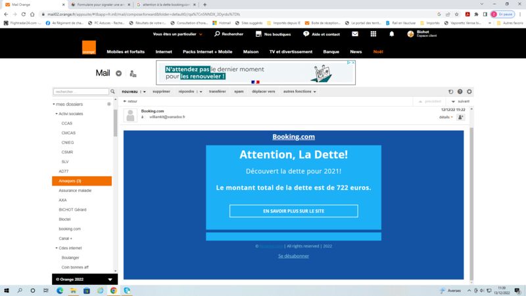
Task: Click the sender avatar of Booking.com
Action: pyautogui.click(x=130, y=116)
